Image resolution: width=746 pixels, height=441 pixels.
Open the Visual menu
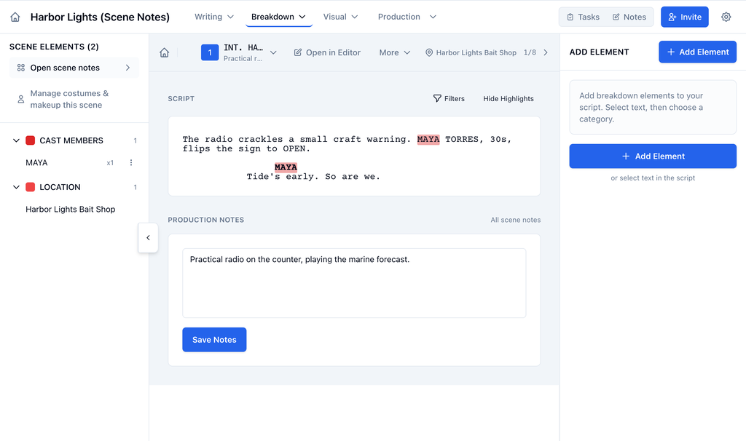341,17
